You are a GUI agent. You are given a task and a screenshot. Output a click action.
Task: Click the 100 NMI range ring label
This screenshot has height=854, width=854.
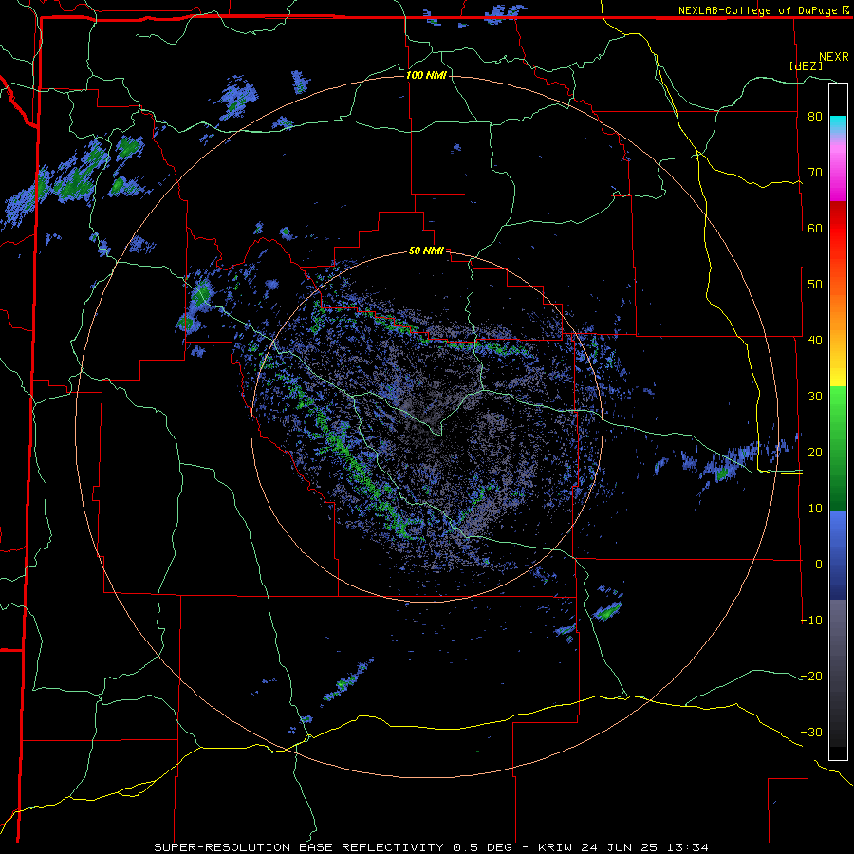pos(426,75)
